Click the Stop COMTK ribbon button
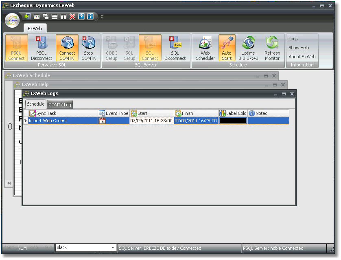Viewport: 341px width, 260px height. click(x=89, y=48)
